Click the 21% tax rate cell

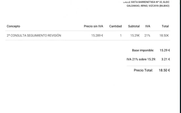coord(147,36)
